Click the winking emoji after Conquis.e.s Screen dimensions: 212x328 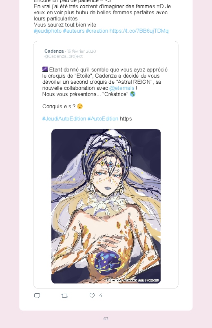(x=80, y=106)
